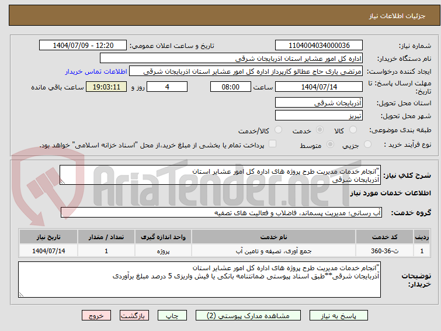This screenshot has height=331, width=441.
Task: Click the تعداد / مقدار column header
Action: (x=106, y=237)
